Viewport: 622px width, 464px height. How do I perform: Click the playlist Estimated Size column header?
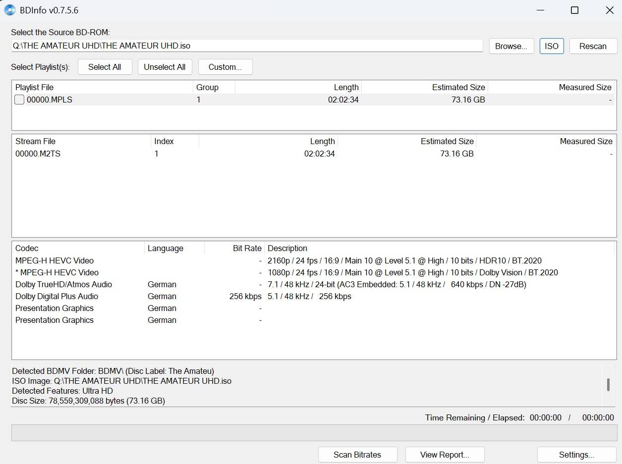coord(425,87)
